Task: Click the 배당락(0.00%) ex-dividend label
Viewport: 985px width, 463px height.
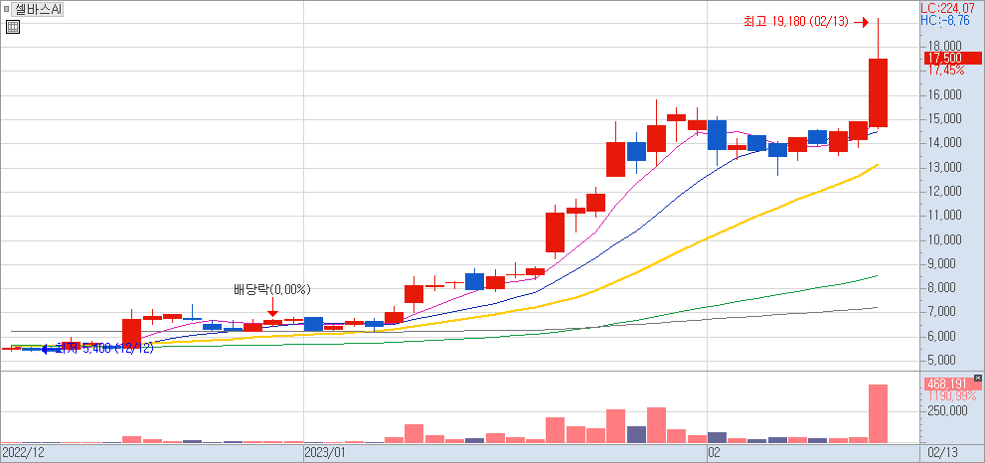Action: [272, 290]
